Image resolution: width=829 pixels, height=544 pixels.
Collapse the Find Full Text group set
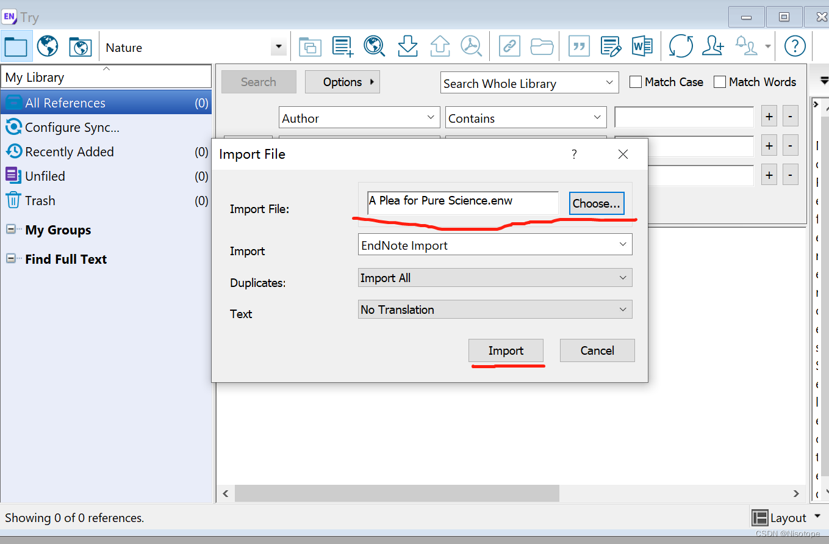click(x=10, y=259)
